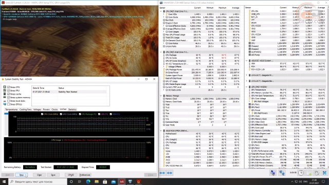
Task: Switch to Temperatures tab in AIDA64
Action: click(x=11, y=109)
